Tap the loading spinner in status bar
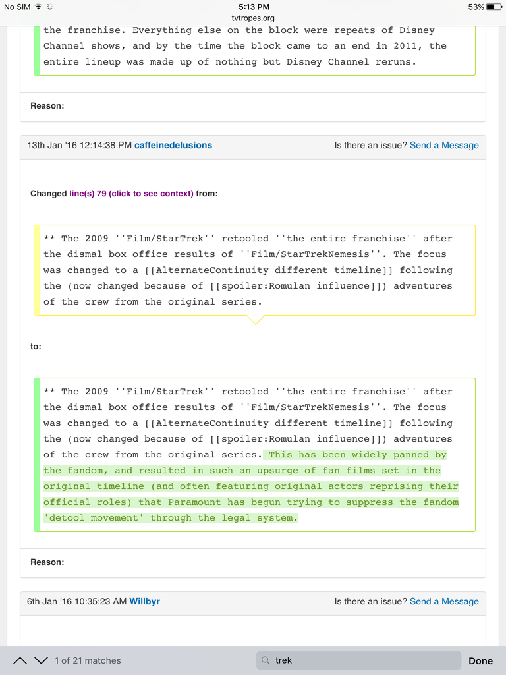The height and width of the screenshot is (675, 506). pos(50,7)
